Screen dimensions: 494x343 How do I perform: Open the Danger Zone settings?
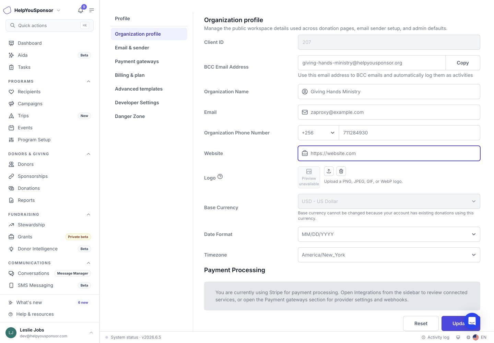click(149, 116)
